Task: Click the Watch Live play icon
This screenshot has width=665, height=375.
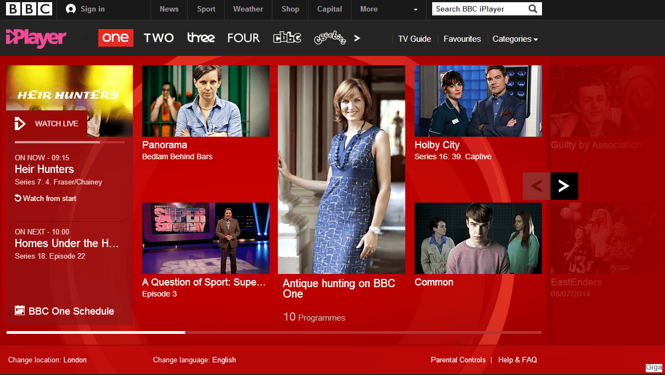Action: [x=20, y=124]
